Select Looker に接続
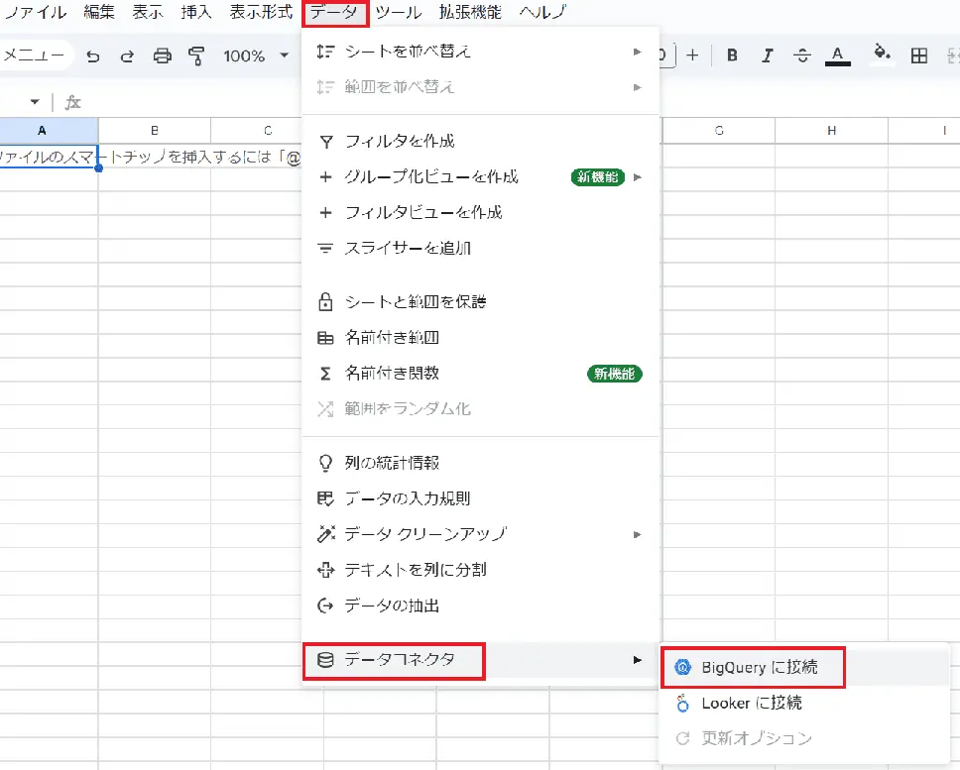 (x=804, y=704)
